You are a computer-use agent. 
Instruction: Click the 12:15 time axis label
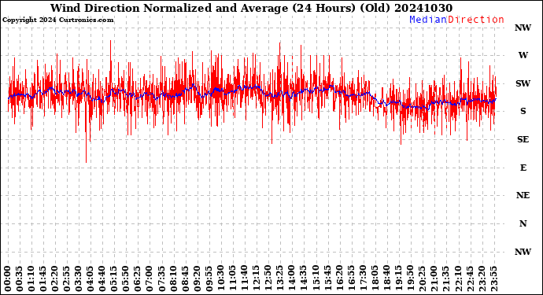coord(256,279)
